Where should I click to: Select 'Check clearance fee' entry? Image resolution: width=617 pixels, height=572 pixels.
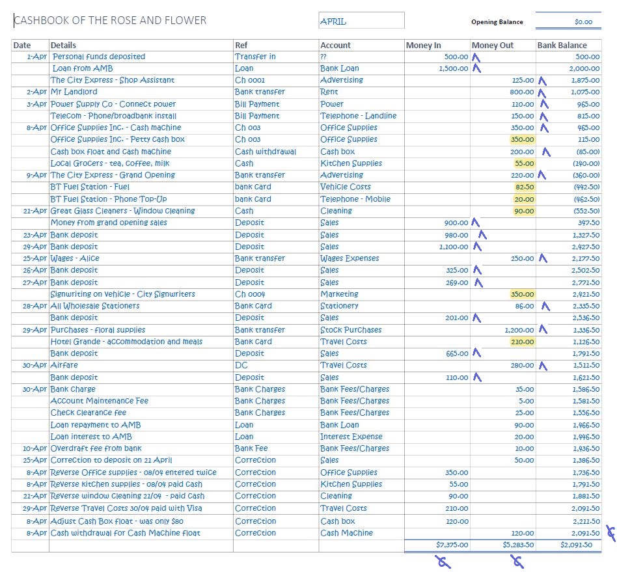click(89, 413)
